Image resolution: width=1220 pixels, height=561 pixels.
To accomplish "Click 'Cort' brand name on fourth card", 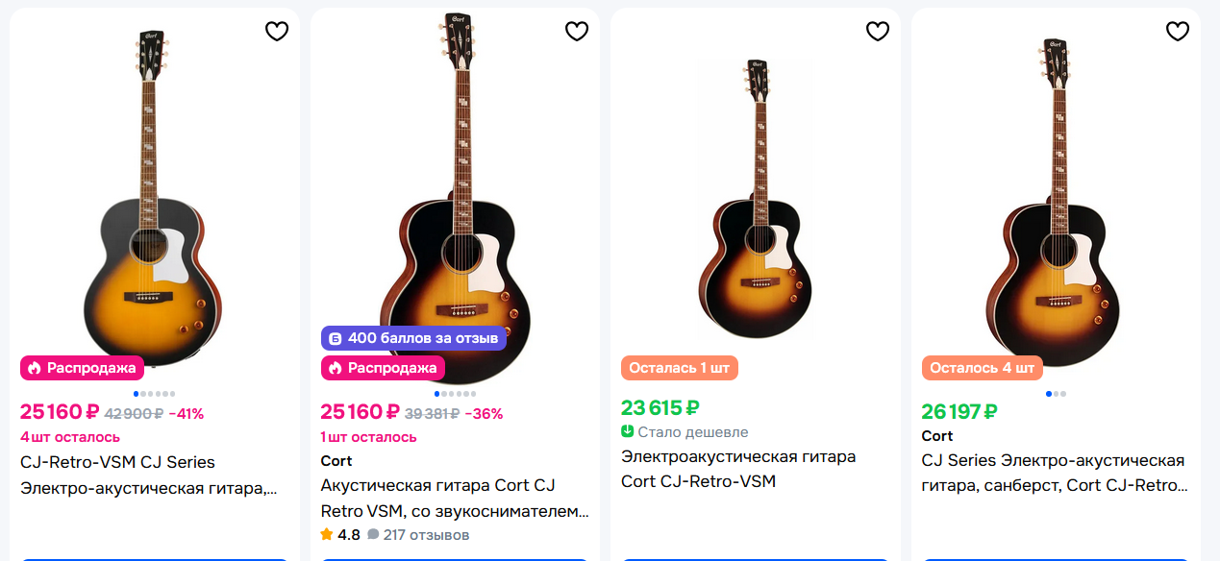I will click(937, 436).
